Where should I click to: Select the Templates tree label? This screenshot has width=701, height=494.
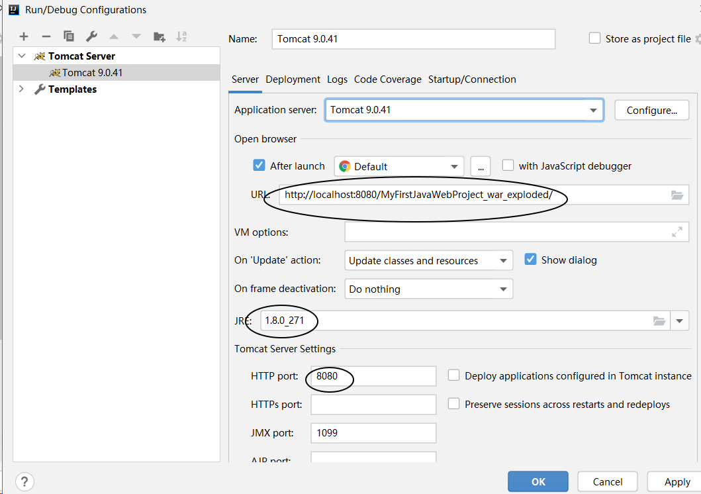tap(72, 89)
